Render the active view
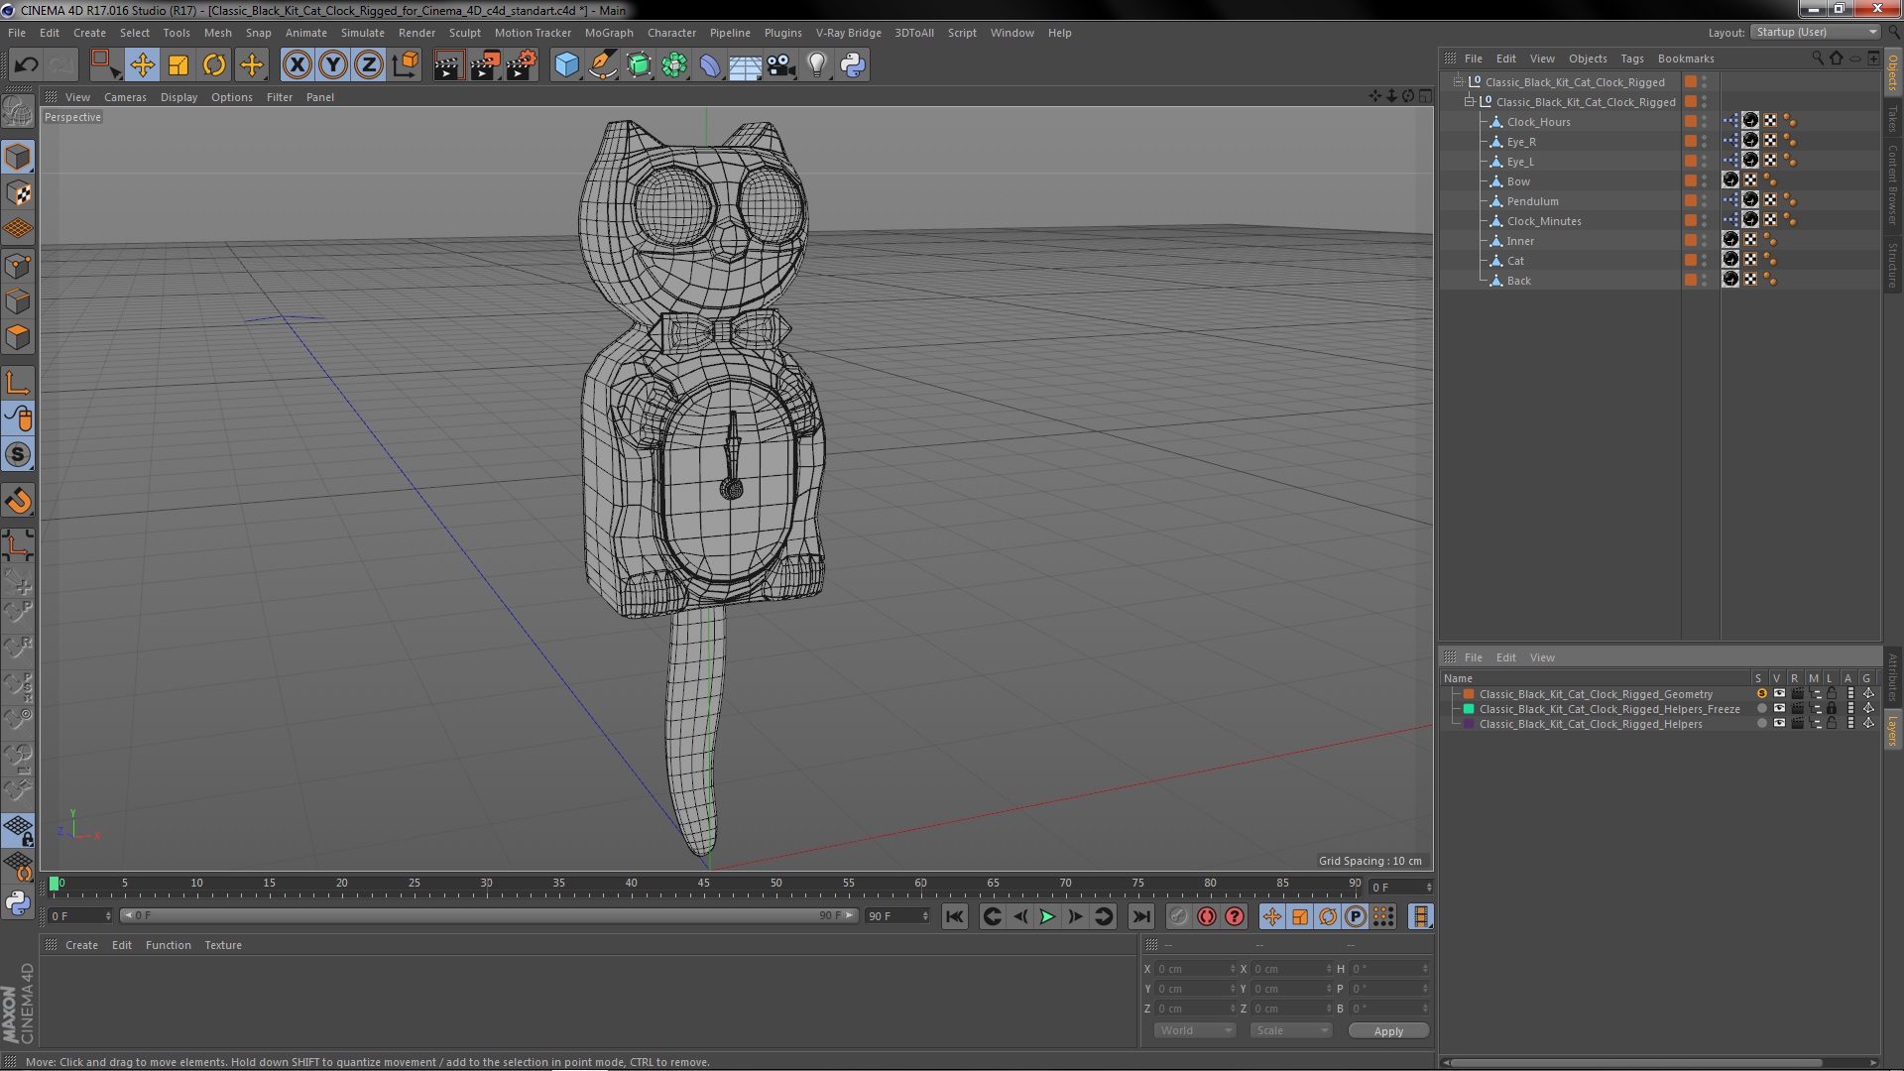The image size is (1904, 1071). point(448,65)
